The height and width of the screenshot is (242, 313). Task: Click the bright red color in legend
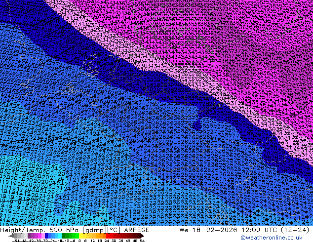point(108,236)
